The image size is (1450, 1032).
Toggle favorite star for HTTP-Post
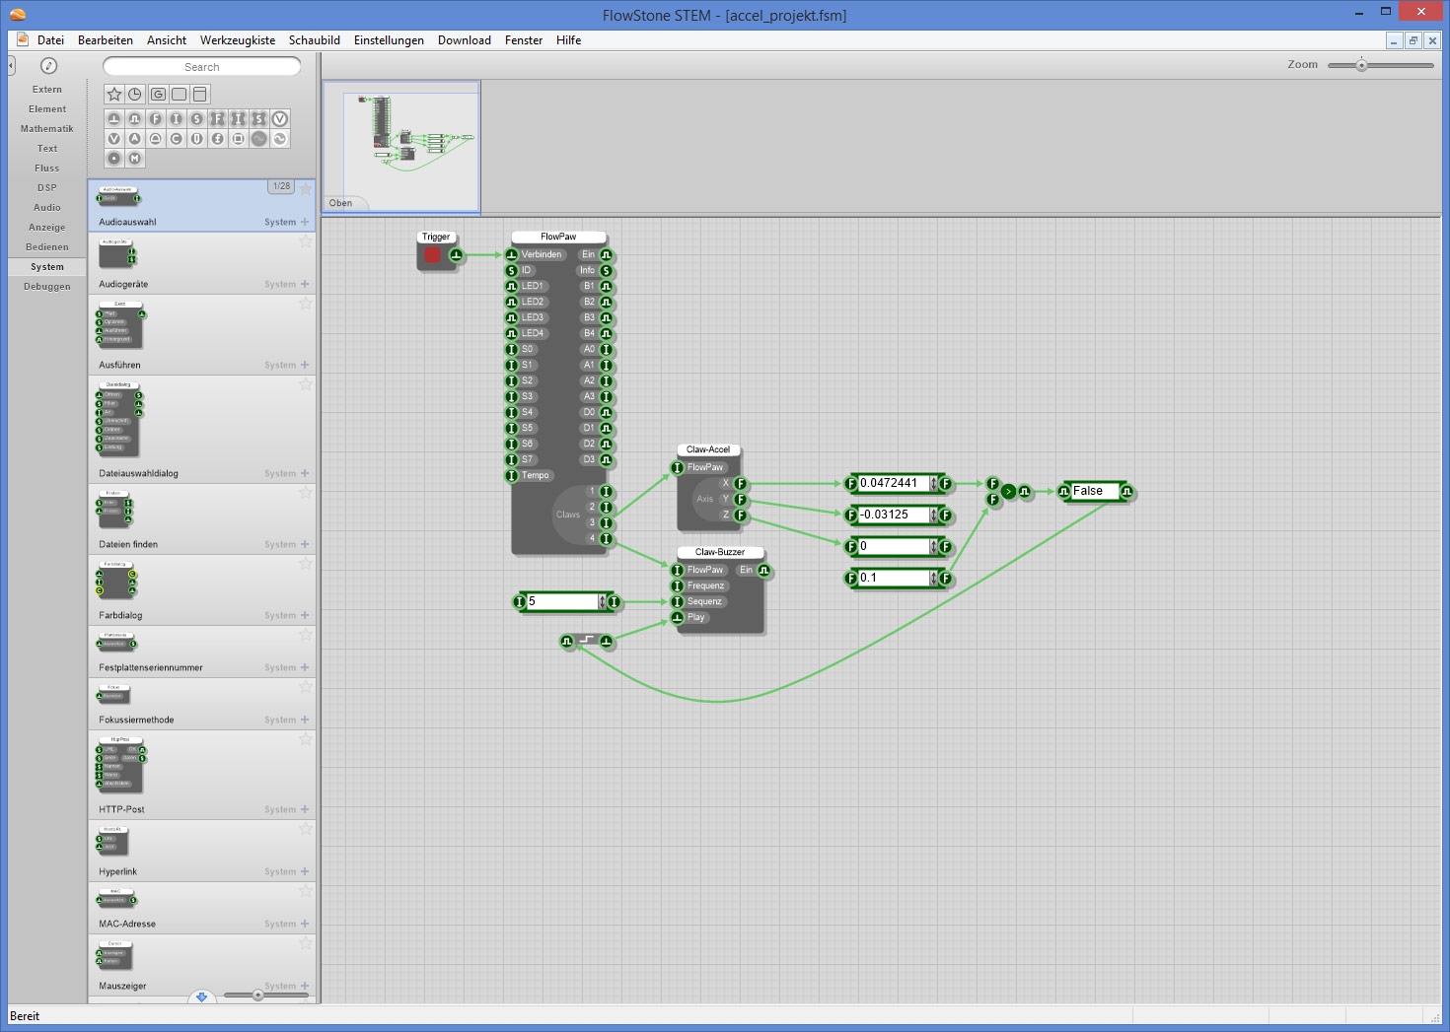click(306, 739)
